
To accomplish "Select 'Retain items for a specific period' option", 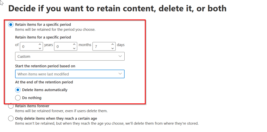I will [x=11, y=25].
